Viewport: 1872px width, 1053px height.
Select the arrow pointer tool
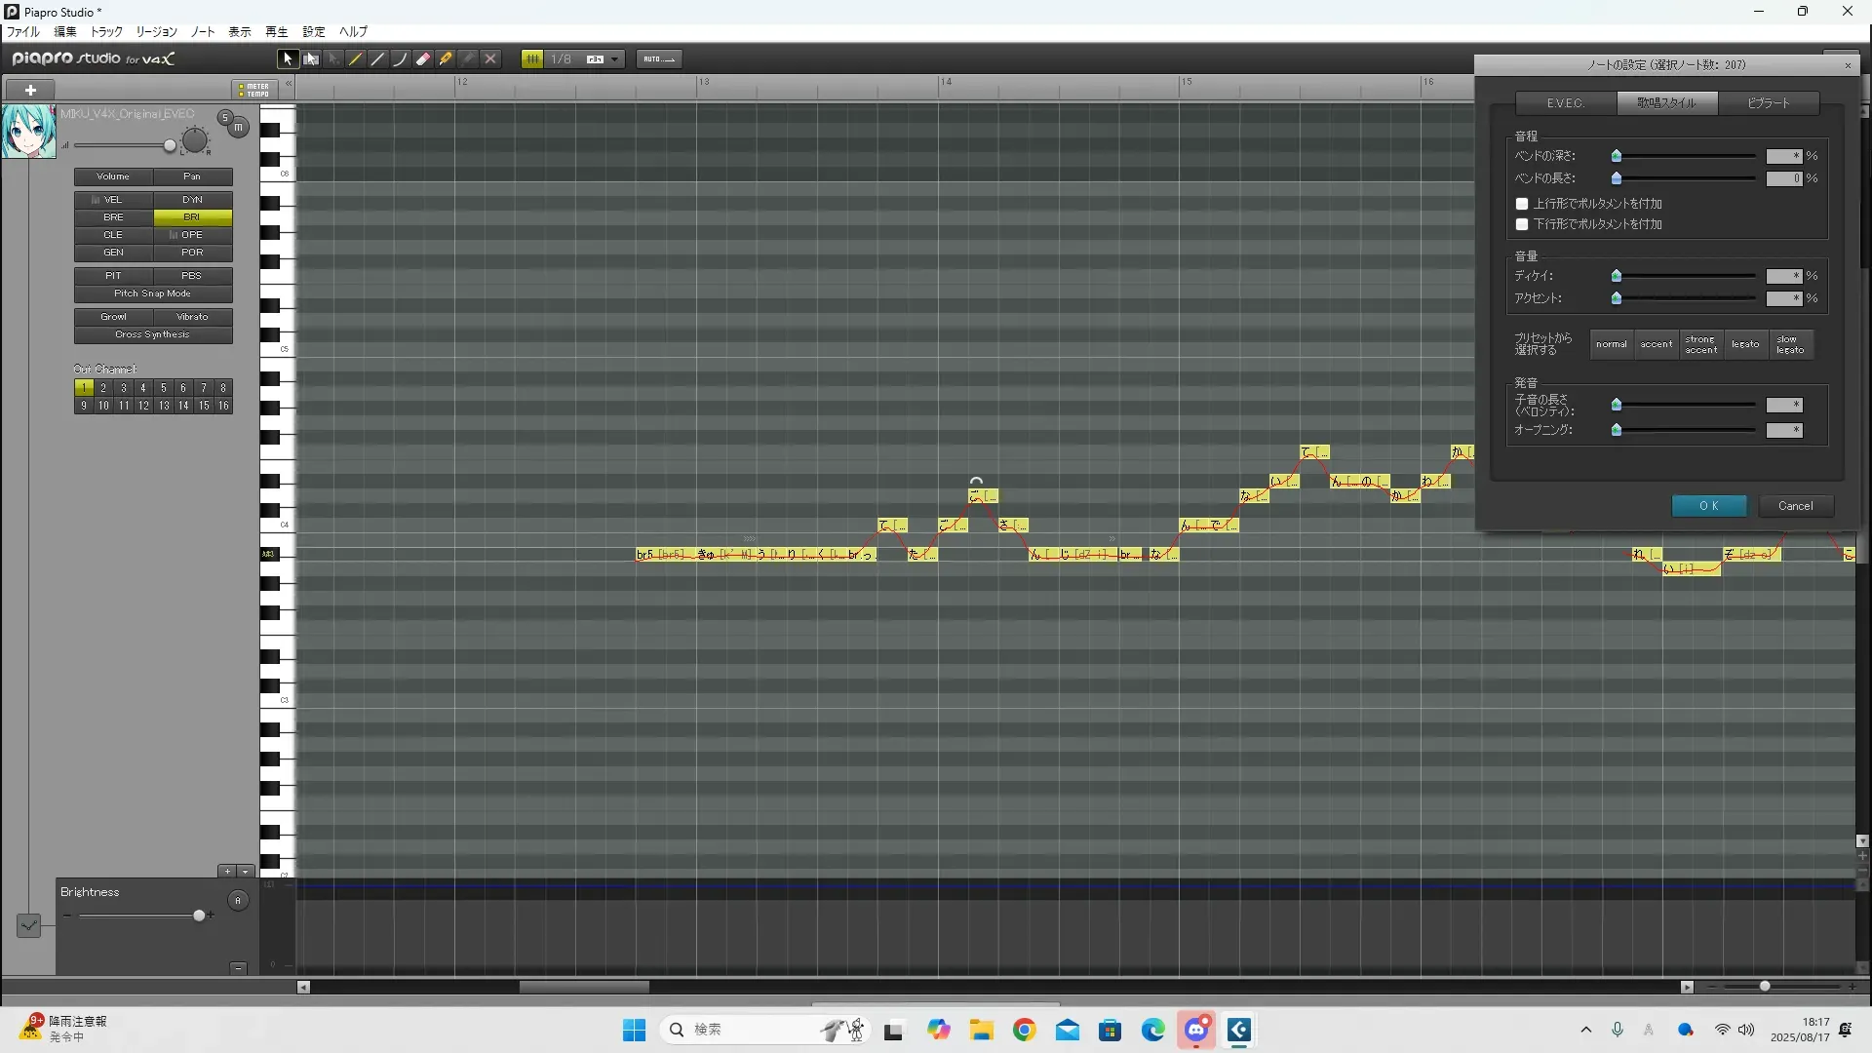[287, 59]
